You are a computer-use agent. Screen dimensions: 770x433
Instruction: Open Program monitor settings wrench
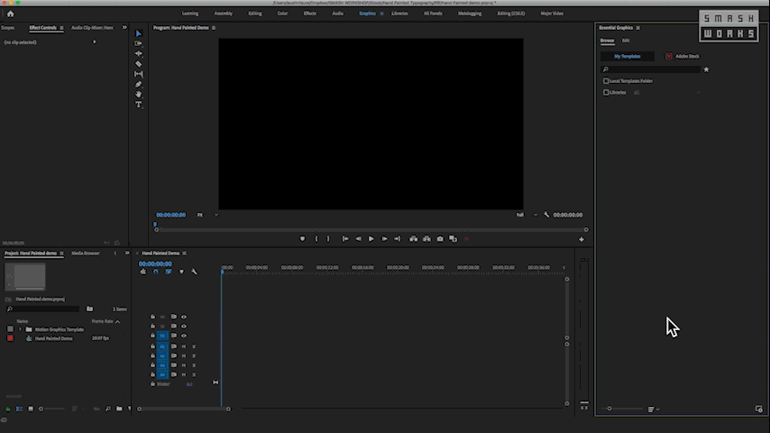click(x=546, y=215)
